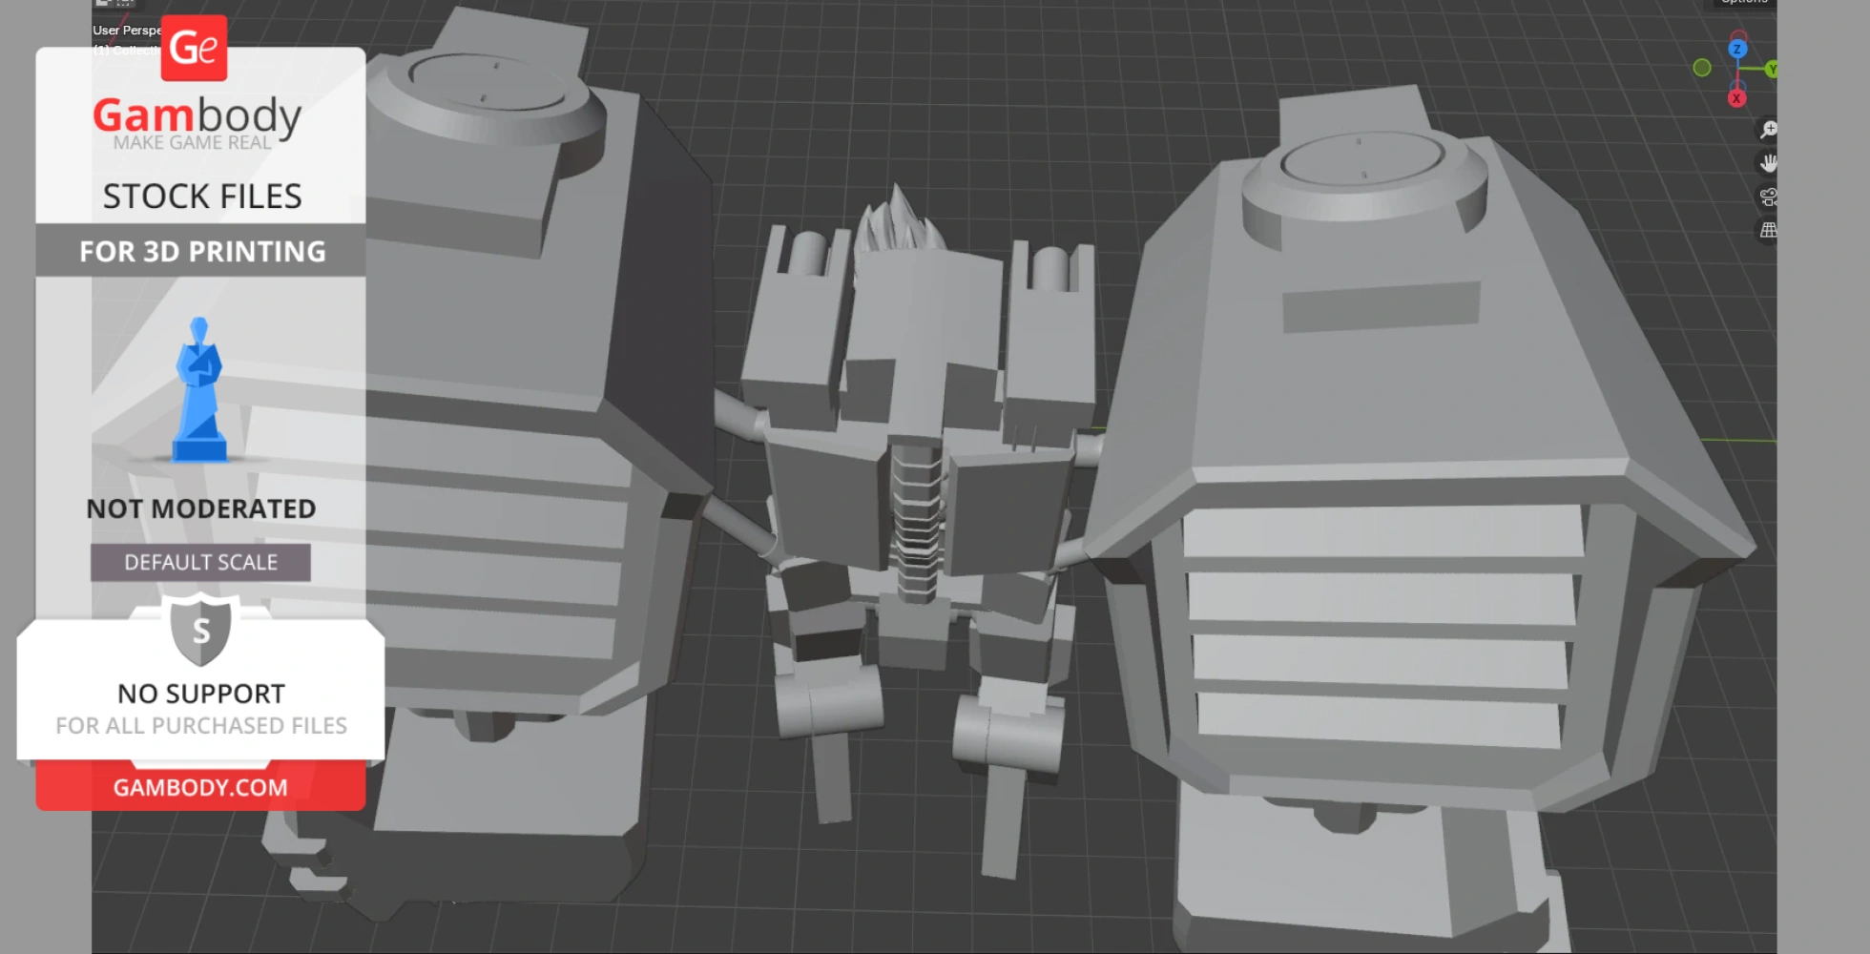Click the red X axis on gizmo
Viewport: 1870px width, 954px height.
[1736, 98]
